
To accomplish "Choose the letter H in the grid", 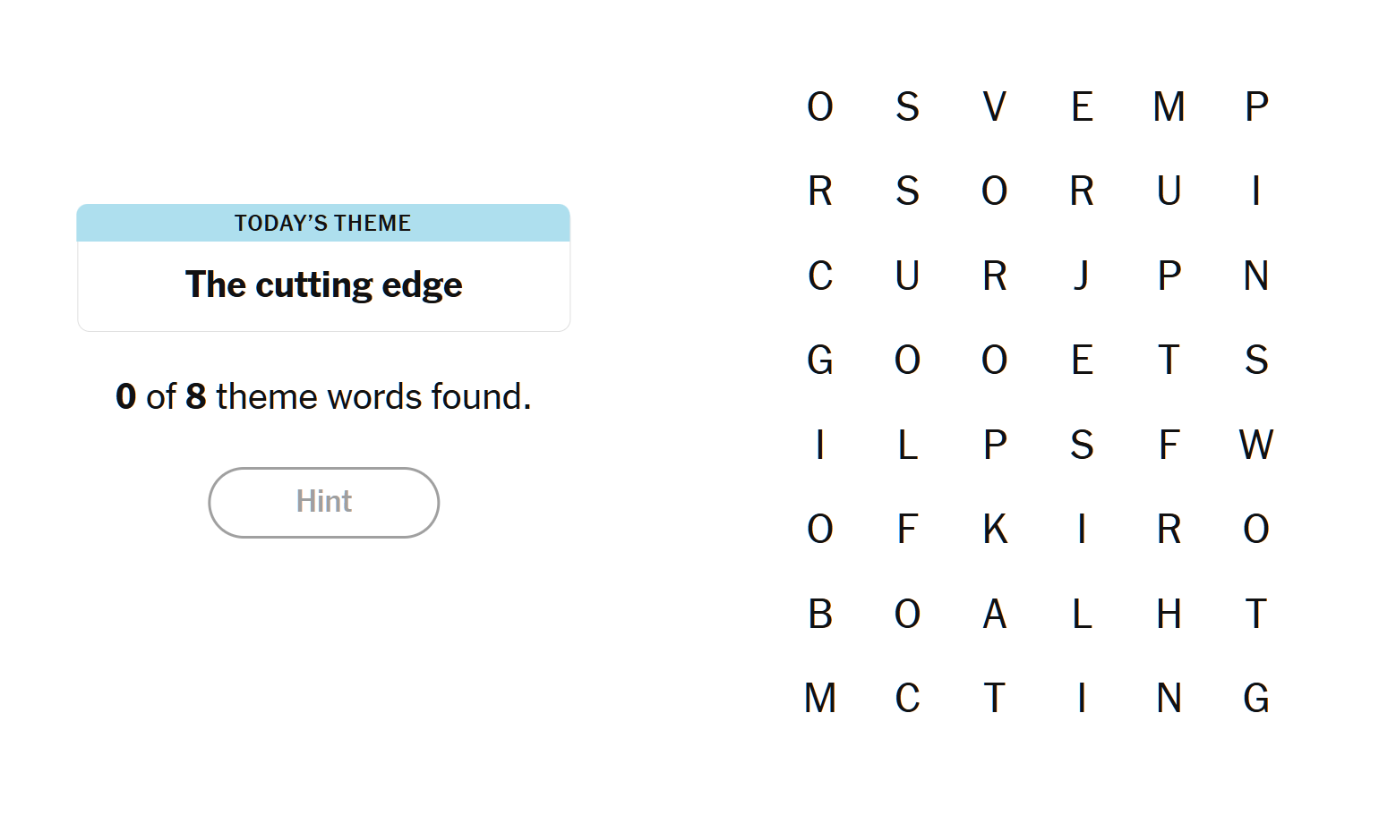I will point(1169,614).
